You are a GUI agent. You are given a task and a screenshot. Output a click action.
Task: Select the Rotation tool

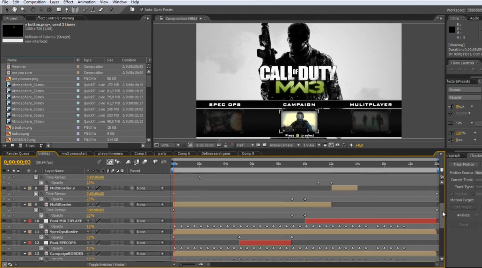click(33, 10)
